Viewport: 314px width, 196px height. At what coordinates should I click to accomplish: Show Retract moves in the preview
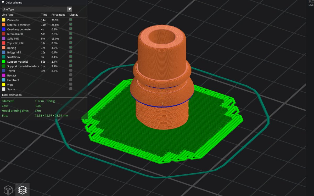click(x=71, y=75)
